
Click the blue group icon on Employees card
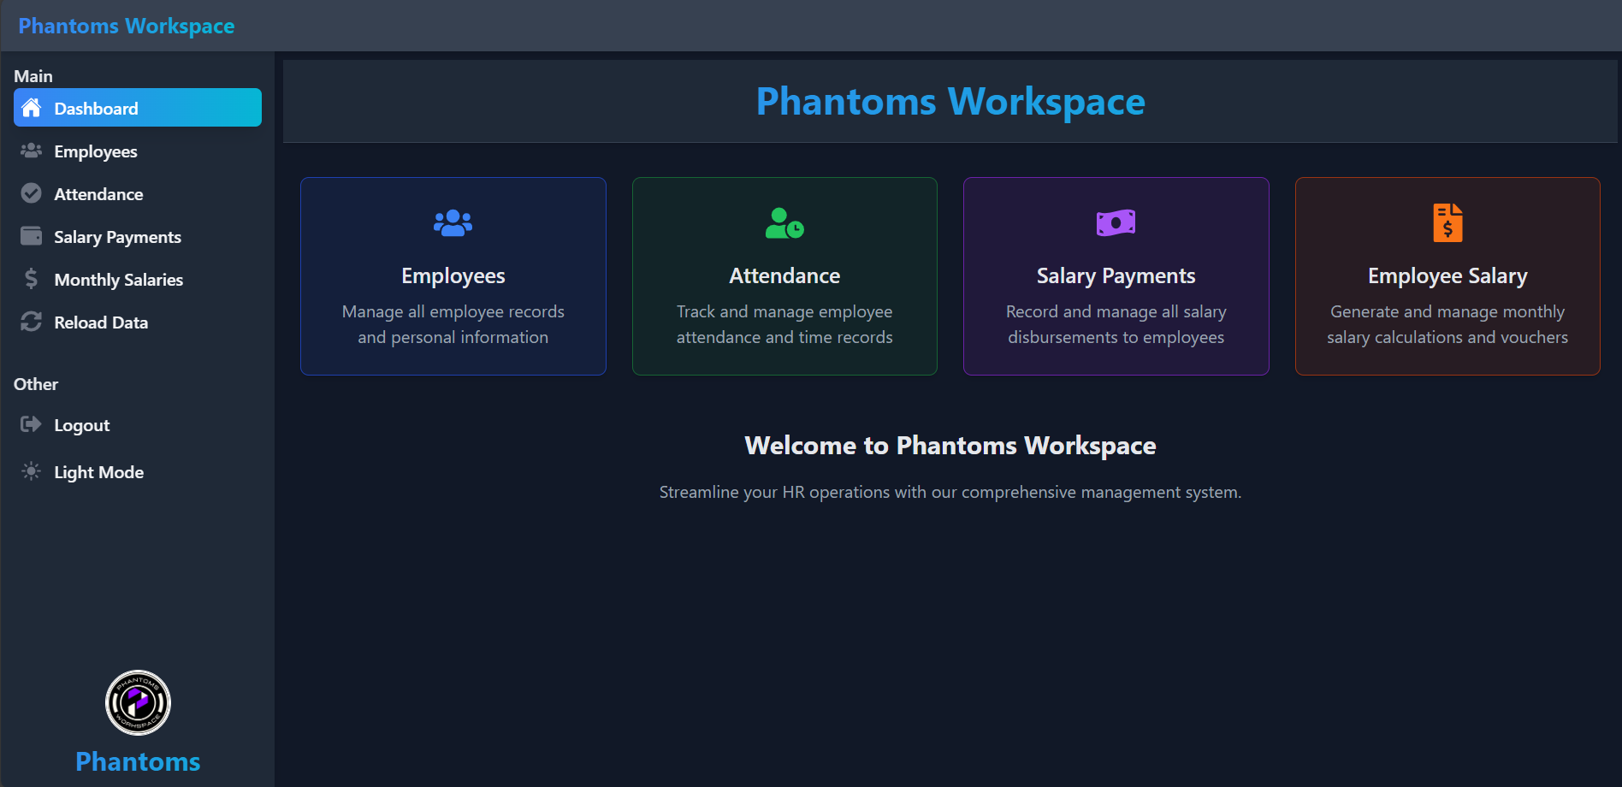[453, 223]
